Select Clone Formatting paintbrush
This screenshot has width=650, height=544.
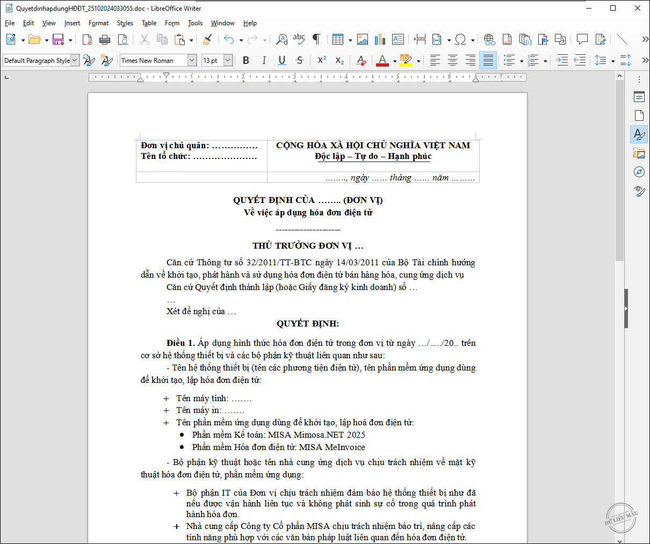click(207, 39)
